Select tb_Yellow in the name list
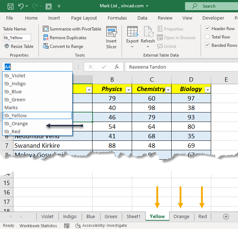 pyautogui.click(x=37, y=115)
